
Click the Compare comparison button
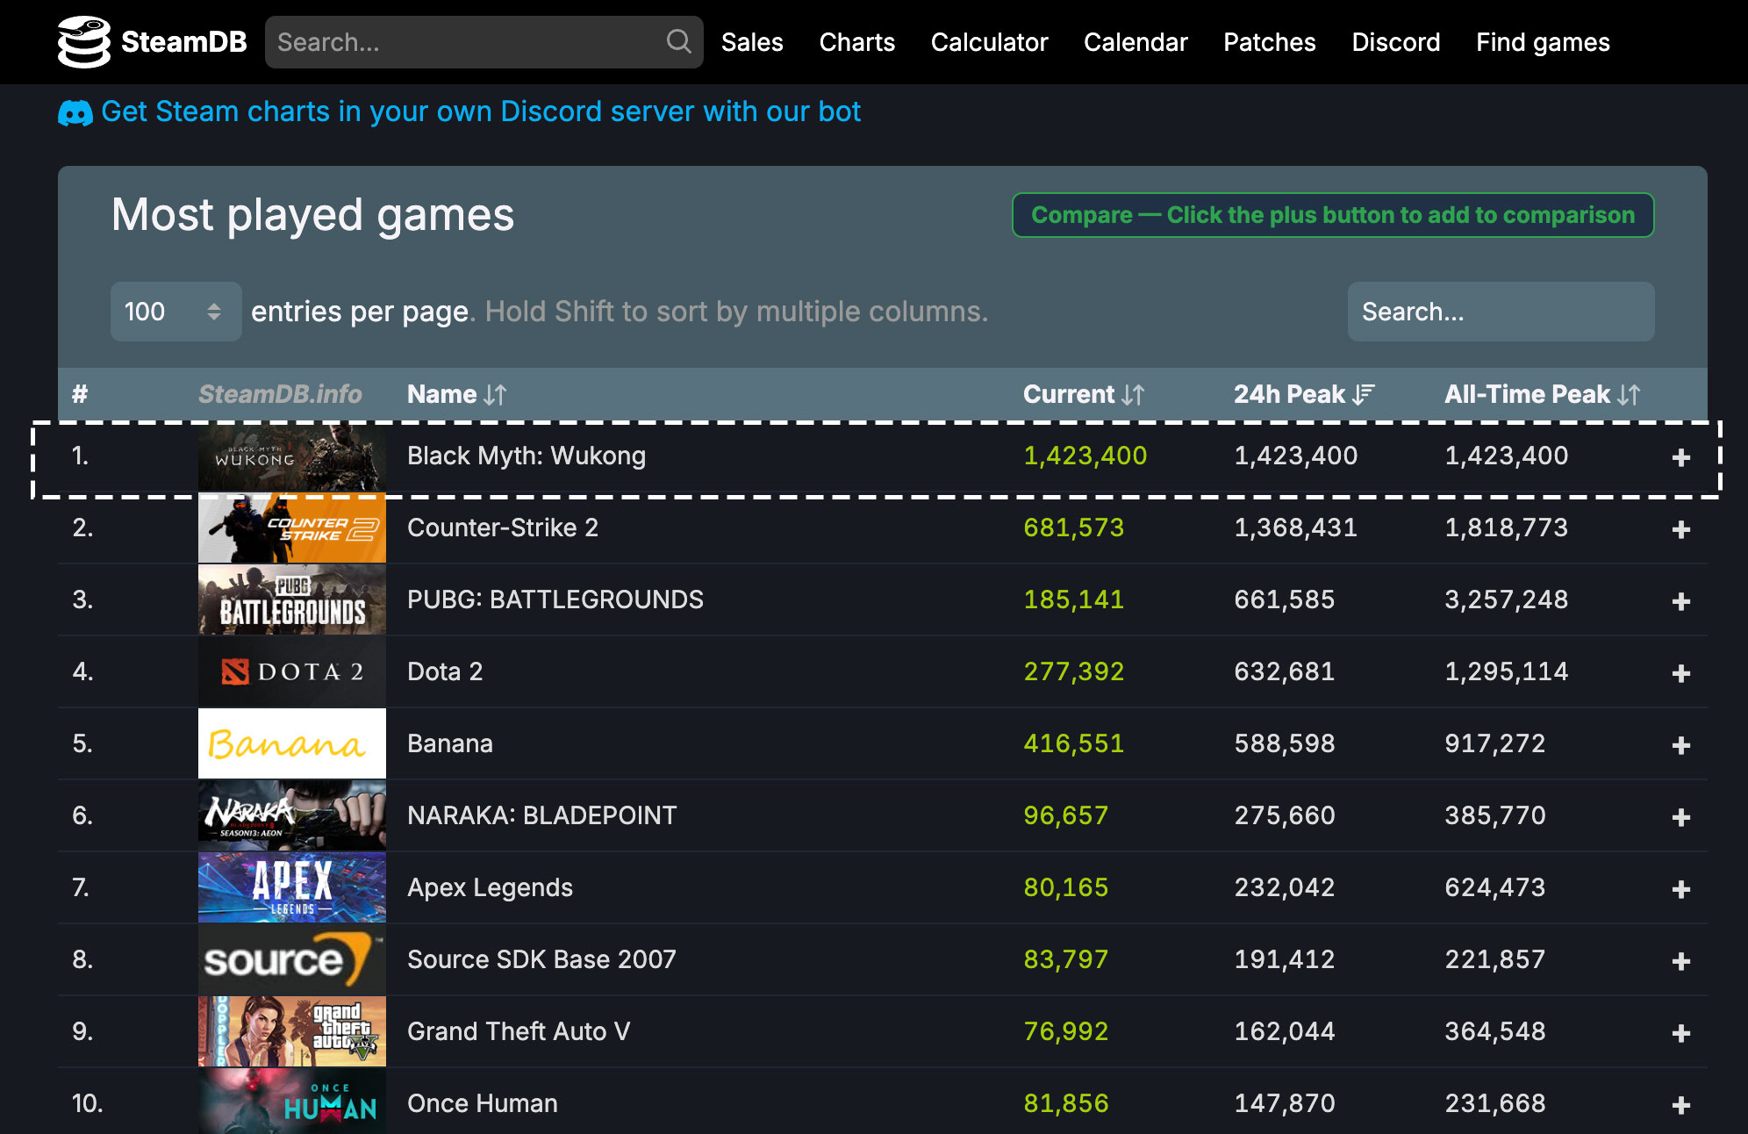click(1333, 215)
